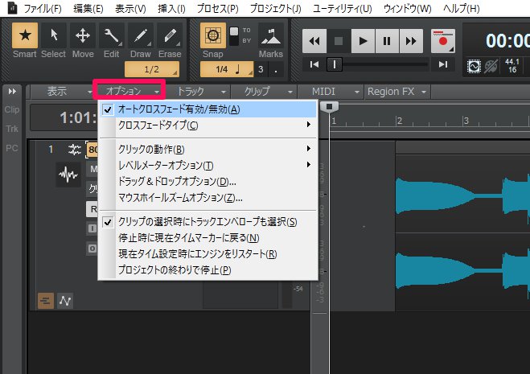Switch to the Draw tool
The height and width of the screenshot is (374, 530).
[x=141, y=37]
